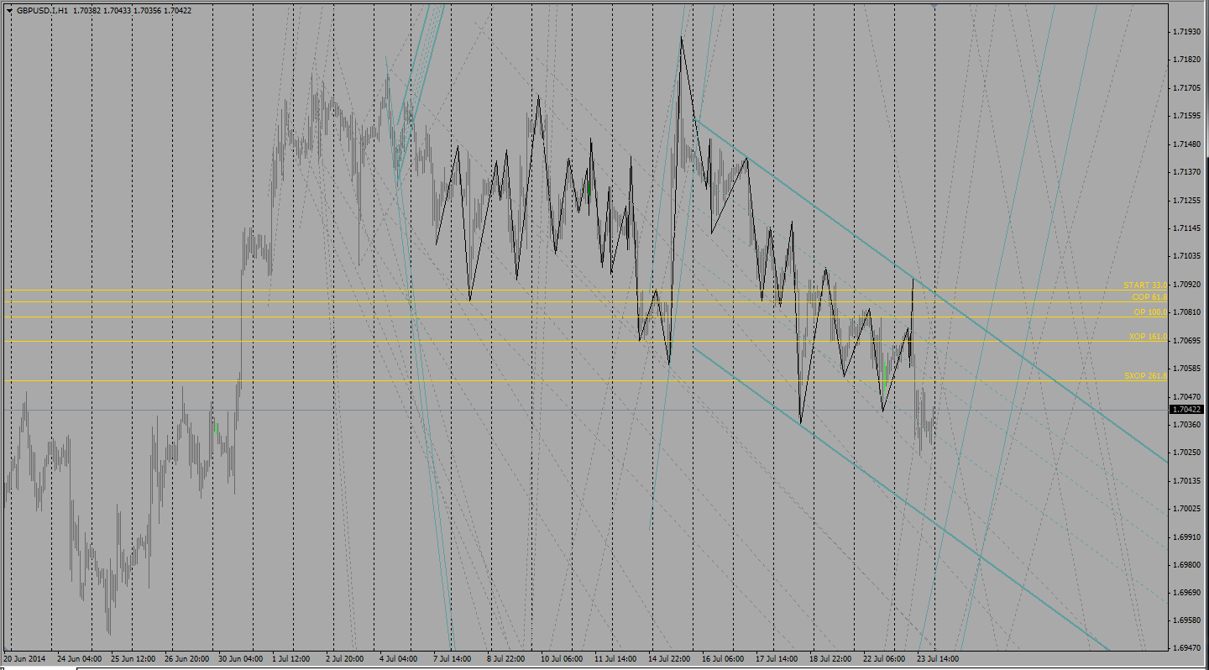Click the 23 Jul 14:00 time label
Image resolution: width=1209 pixels, height=670 pixels.
click(x=937, y=659)
